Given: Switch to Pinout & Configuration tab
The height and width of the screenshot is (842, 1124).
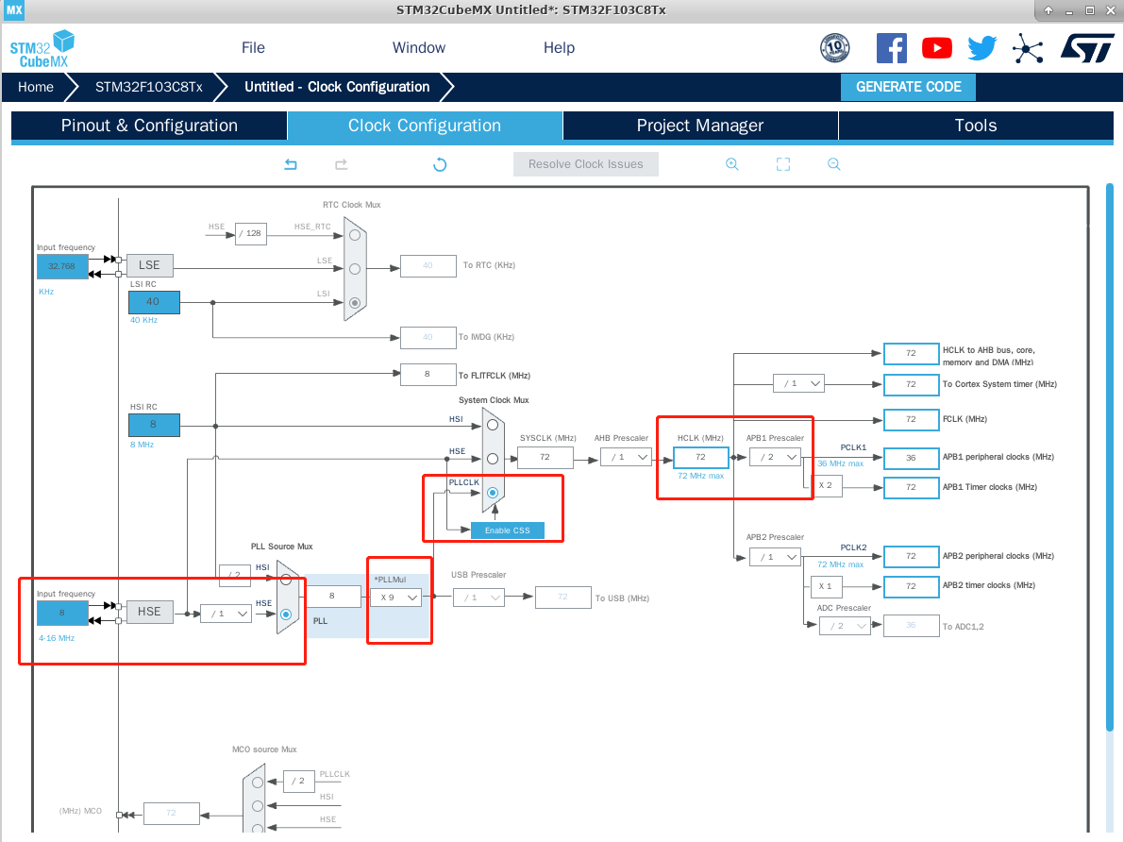Looking at the screenshot, I should (149, 126).
